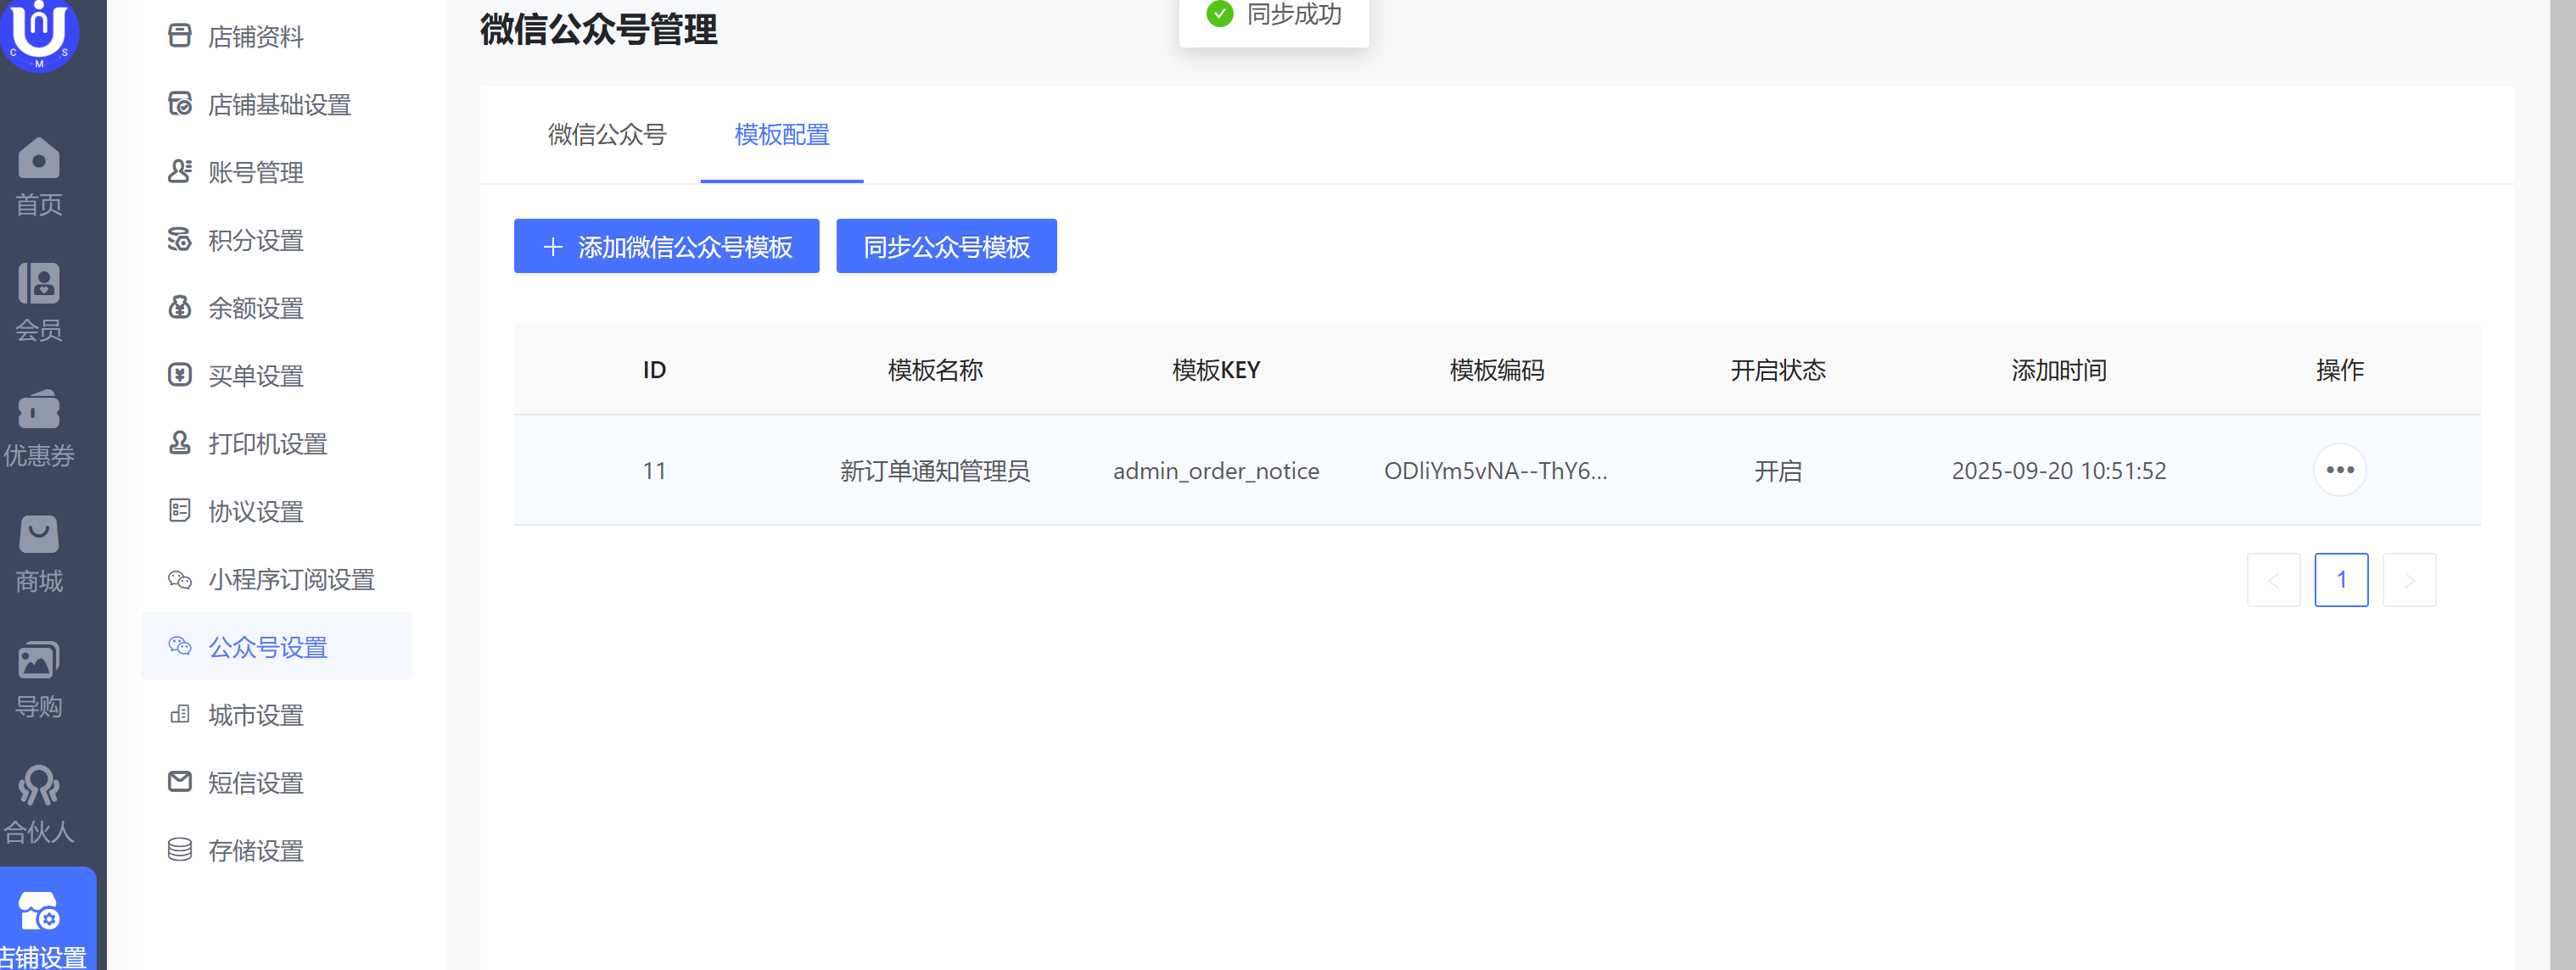Viewport: 2576px width, 970px height.
Task: Select the 导购 shopping guide icon
Action: coord(39,661)
